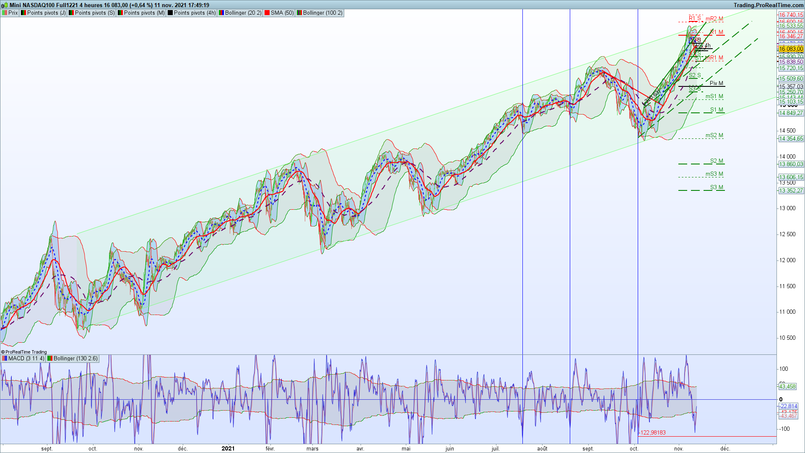This screenshot has height=453, width=805.
Task: Click the MACD (3 11 4) color icon
Action: point(5,359)
